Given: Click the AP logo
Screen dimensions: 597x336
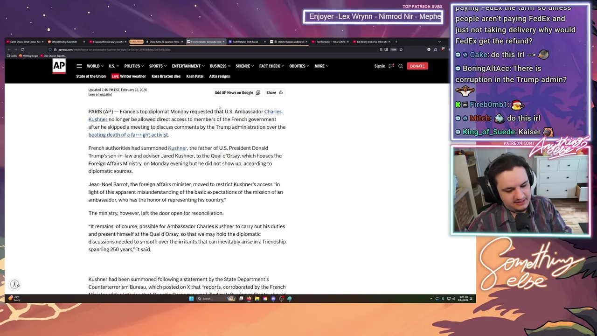Looking at the screenshot, I should click(x=59, y=67).
